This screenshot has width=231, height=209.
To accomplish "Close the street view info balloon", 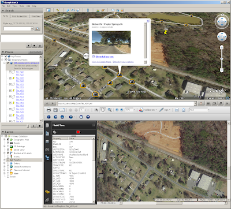I will click(x=148, y=21).
